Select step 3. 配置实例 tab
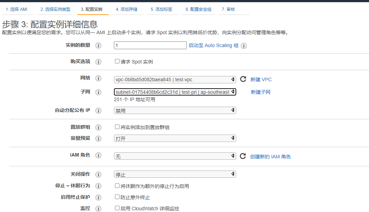Viewport: 369px width, 212px height. 92,9
